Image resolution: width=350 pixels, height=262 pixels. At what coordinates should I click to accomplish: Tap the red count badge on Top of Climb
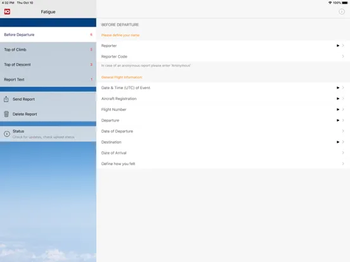click(x=91, y=49)
